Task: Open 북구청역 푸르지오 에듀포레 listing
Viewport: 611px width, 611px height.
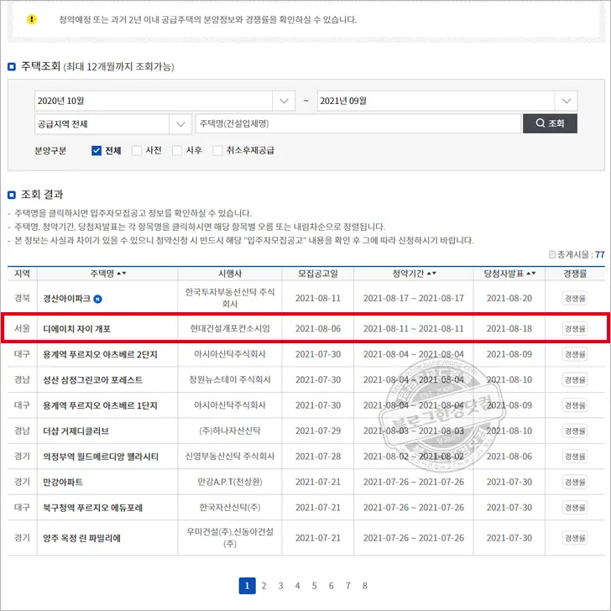Action: pos(92,508)
